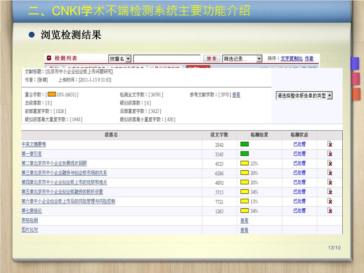
Task: Click the 段落名 column header
Action: [x=111, y=135]
